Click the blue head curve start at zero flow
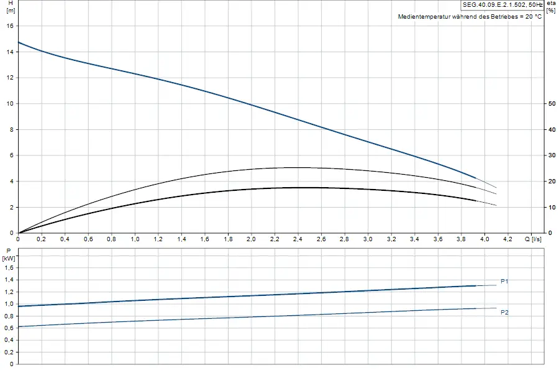Image resolution: width=559 pixels, height=373 pixels. point(19,42)
